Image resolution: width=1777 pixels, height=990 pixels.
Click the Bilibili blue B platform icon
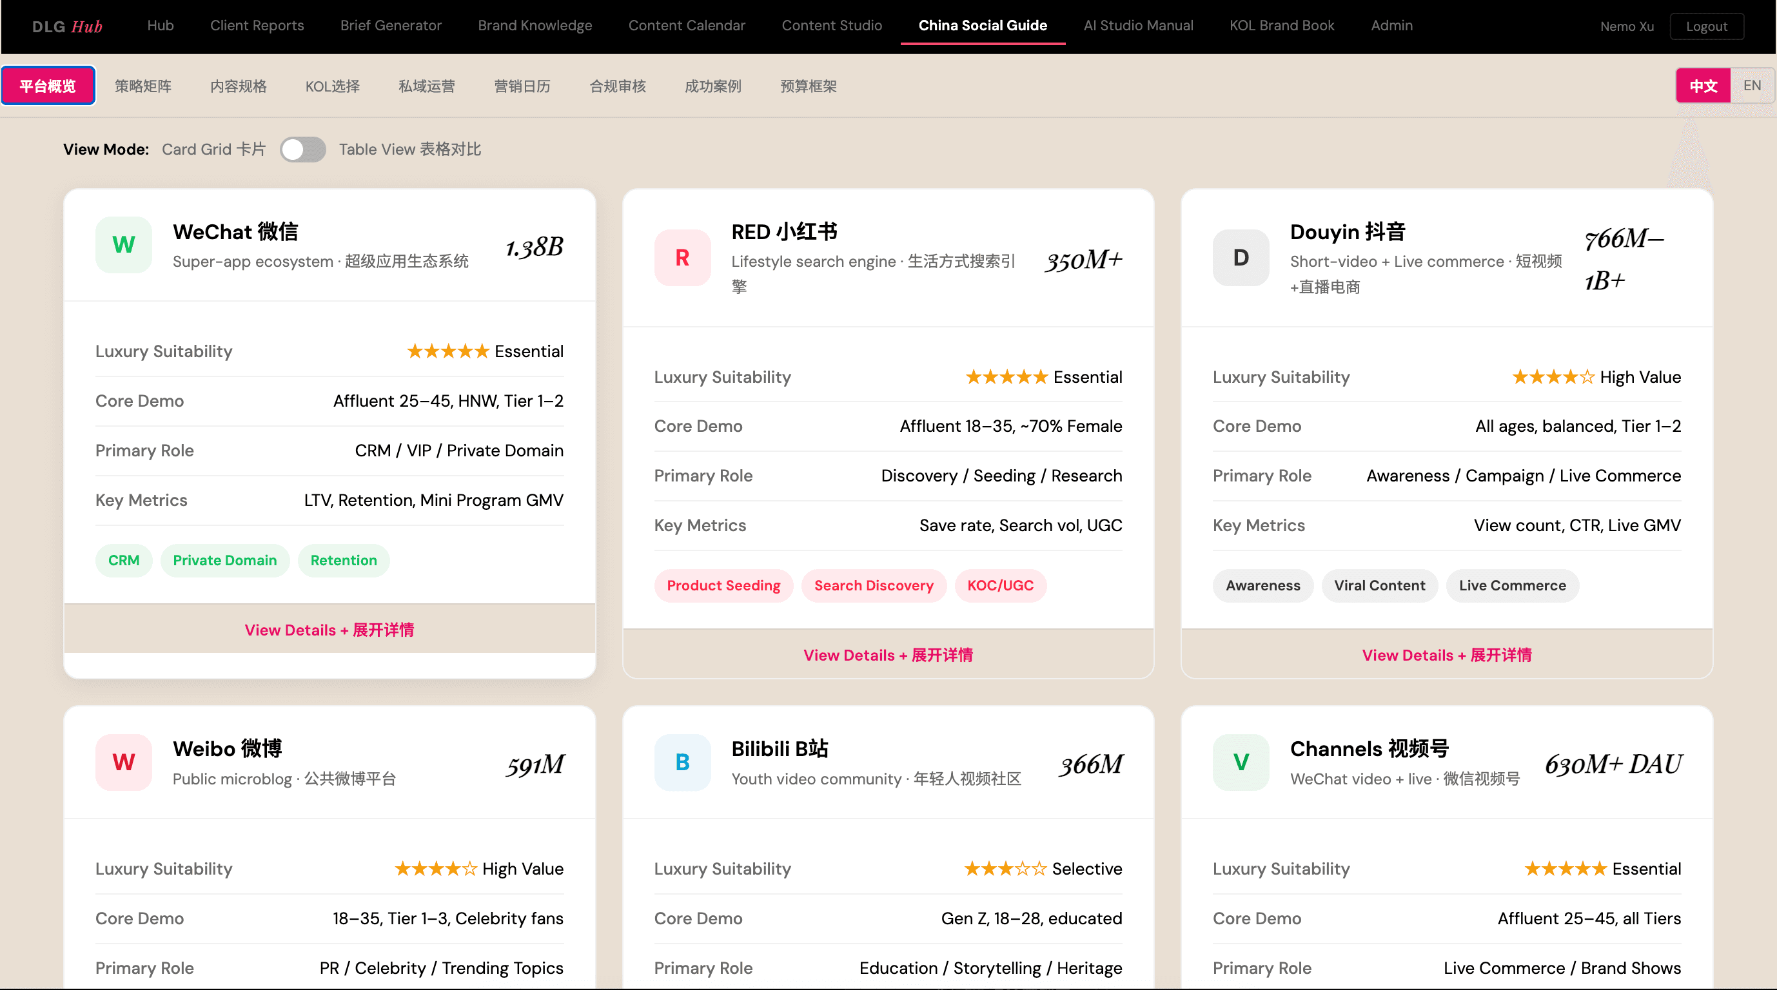pyautogui.click(x=682, y=762)
